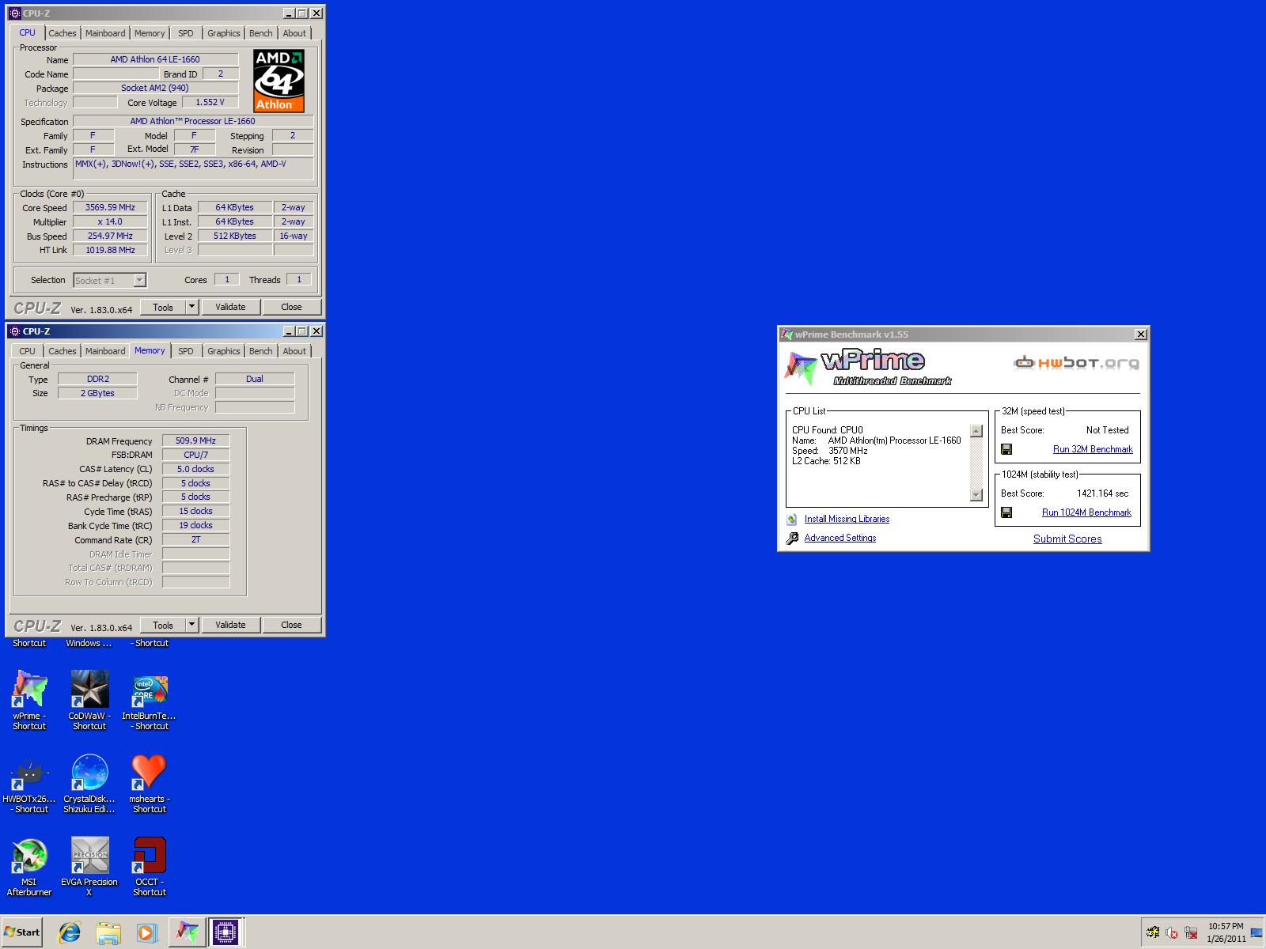Click the 1024M save score floppy icon

tap(1006, 512)
